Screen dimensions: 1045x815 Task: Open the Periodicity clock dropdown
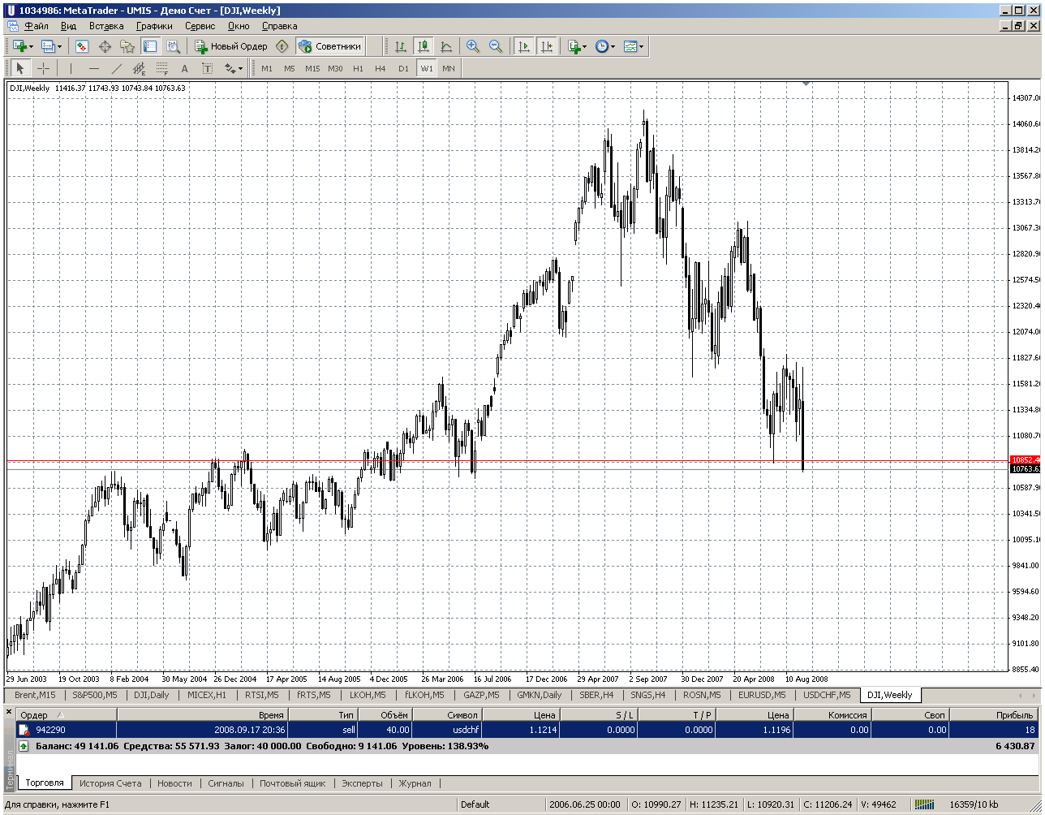(x=604, y=46)
